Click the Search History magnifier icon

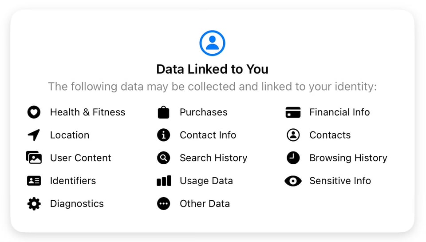(164, 158)
